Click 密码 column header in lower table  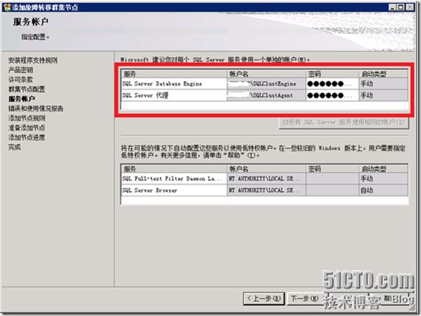(332, 169)
